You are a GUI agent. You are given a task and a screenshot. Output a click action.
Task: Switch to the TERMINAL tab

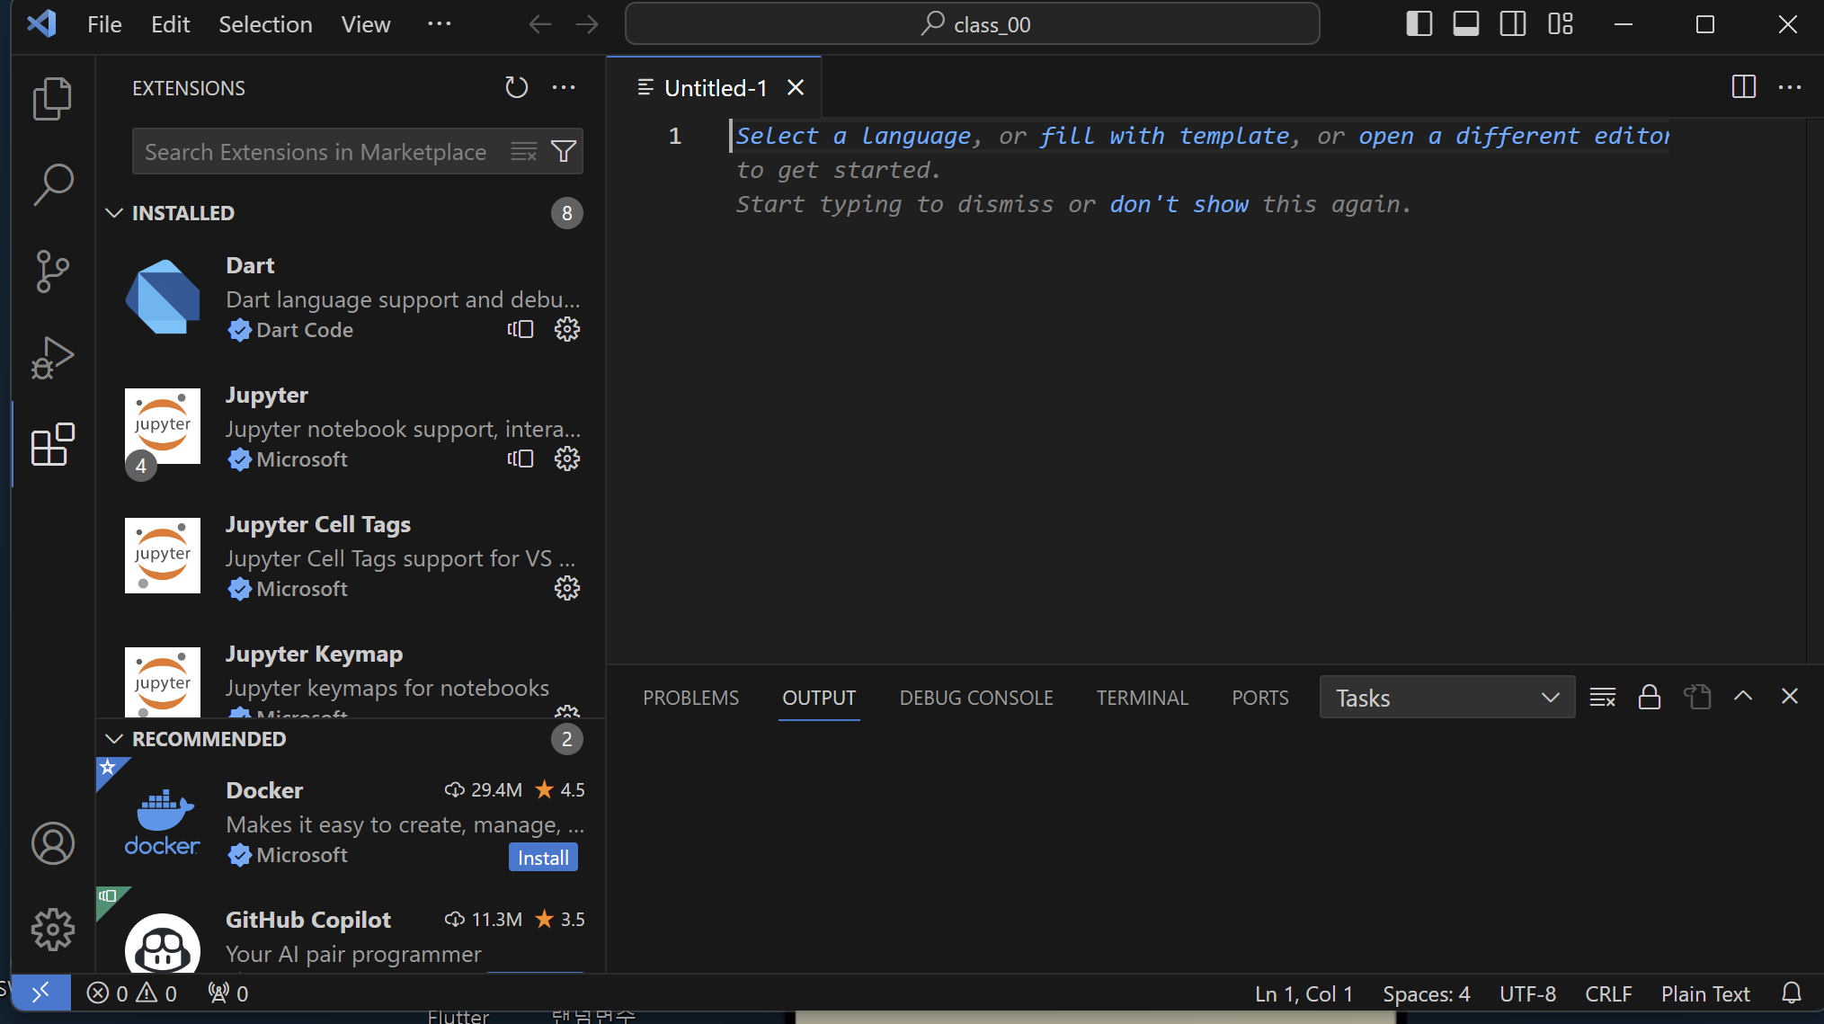coord(1142,698)
